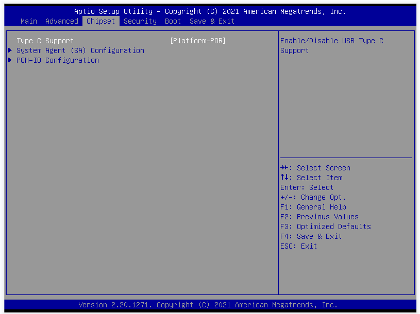Click the ESC: Exit hint

(299, 246)
